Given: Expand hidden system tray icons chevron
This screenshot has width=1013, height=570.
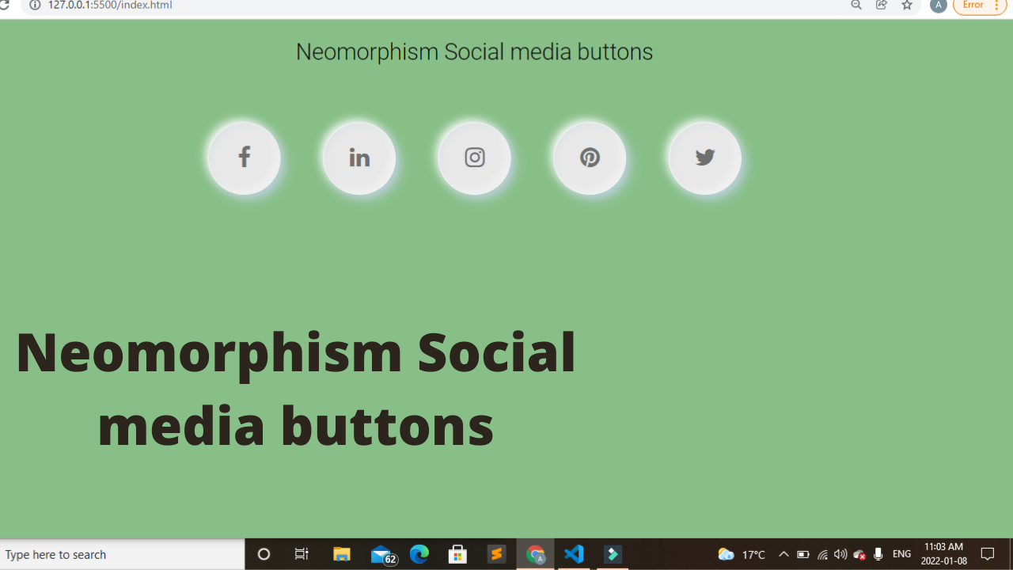Looking at the screenshot, I should pos(783,554).
